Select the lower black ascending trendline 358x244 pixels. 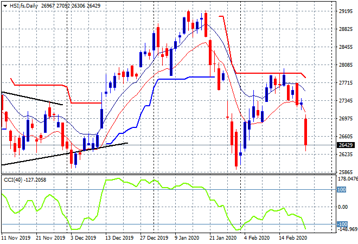65,154
